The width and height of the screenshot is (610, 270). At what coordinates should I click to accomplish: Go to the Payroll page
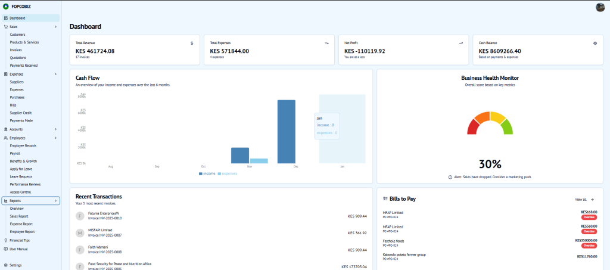click(15, 153)
